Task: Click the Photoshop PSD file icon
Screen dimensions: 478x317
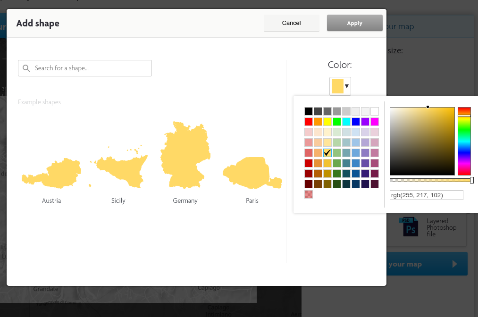Action: (x=408, y=227)
